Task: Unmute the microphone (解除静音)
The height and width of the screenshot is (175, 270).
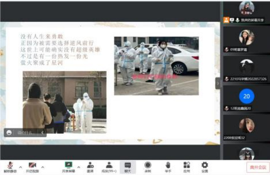Action: 10,167
